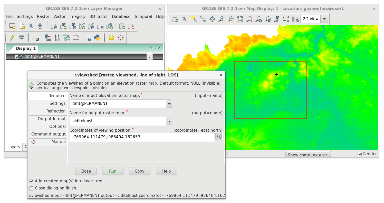This screenshot has height=203, width=384.
Task: Open Show comp. extent status dropdown
Action: click(x=308, y=154)
